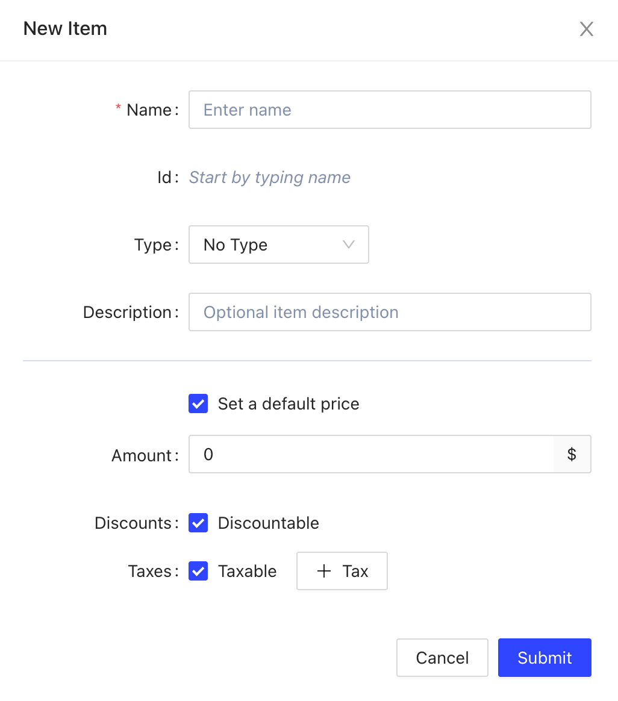618x701 pixels.
Task: Click the Set a default price label text
Action: tap(289, 403)
